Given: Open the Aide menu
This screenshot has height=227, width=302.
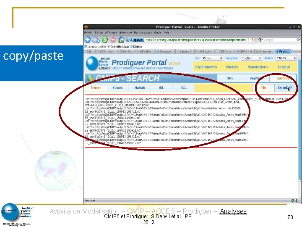Looking at the screenshot, I should pyautogui.click(x=167, y=33).
